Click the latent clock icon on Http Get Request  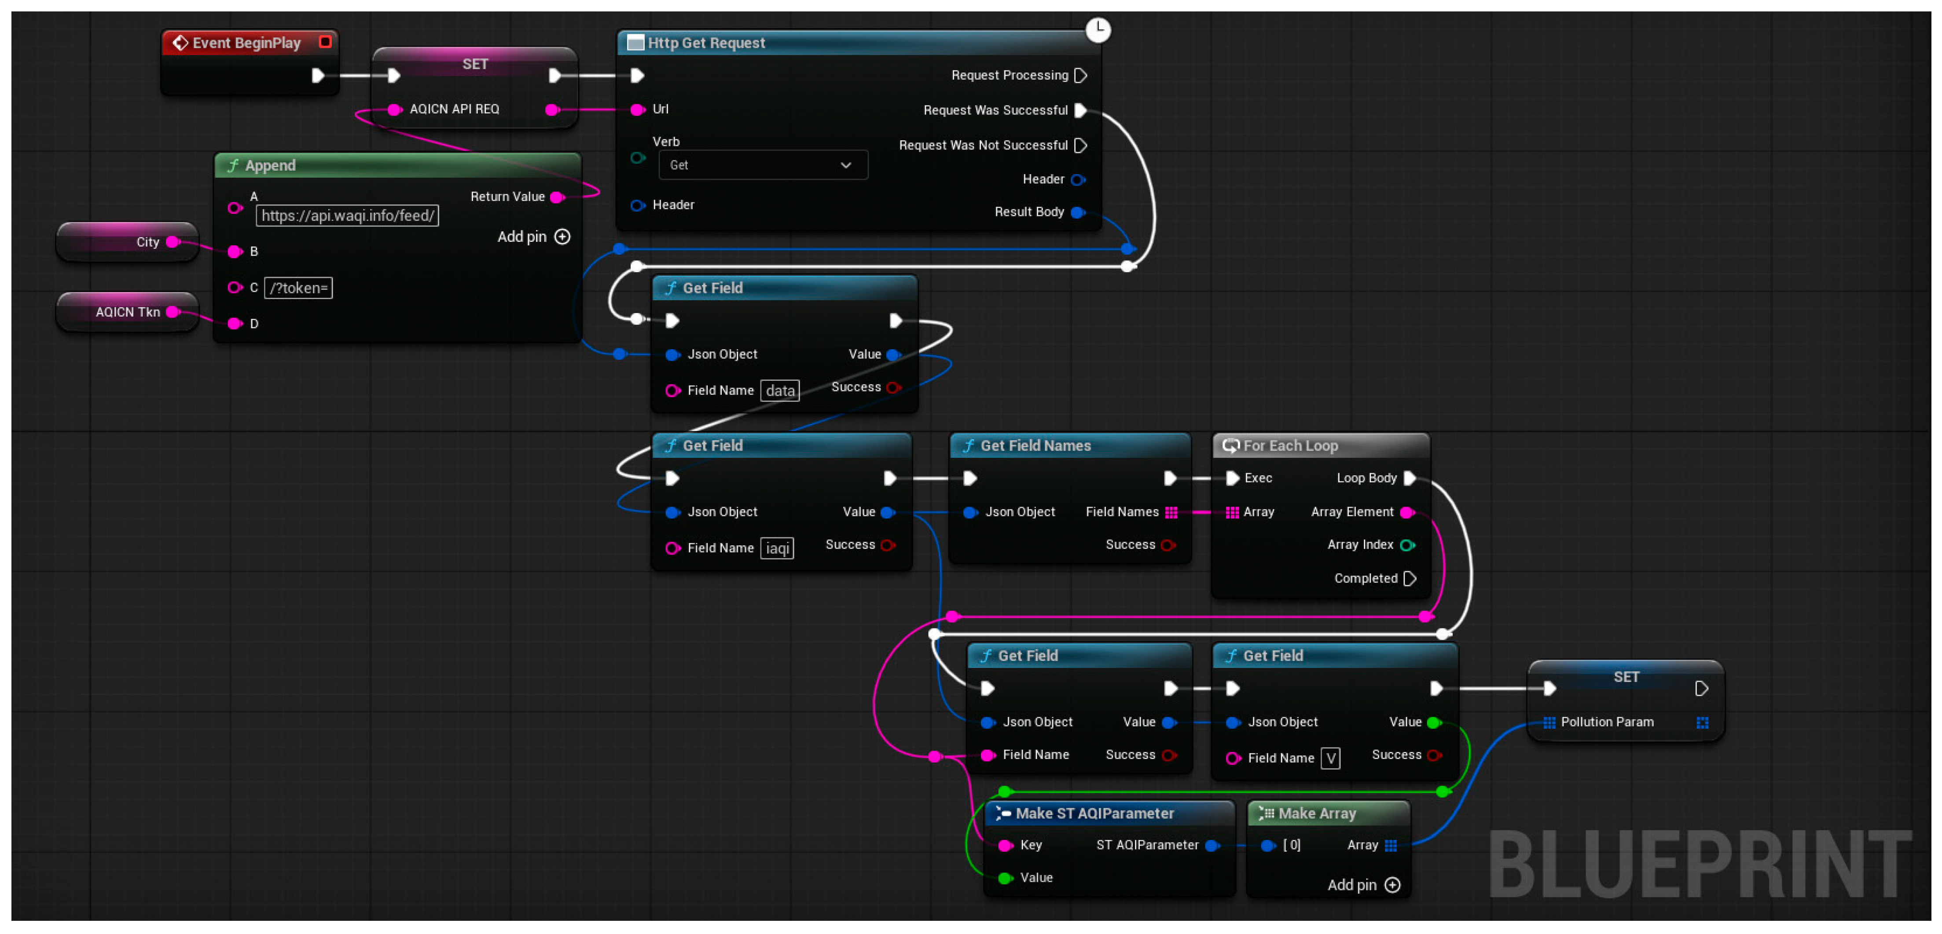coord(1098,29)
